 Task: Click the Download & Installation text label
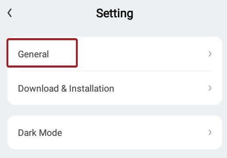coord(66,89)
